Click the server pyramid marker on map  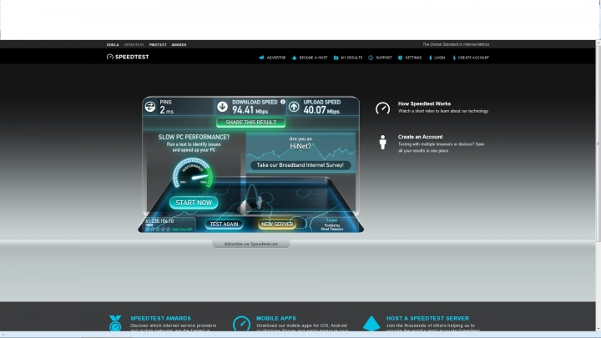tap(245, 207)
